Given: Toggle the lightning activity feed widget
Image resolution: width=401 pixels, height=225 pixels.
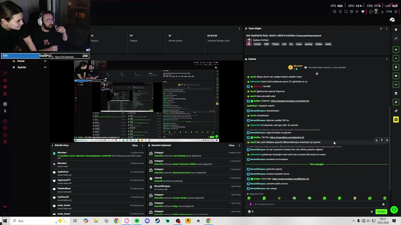Looking at the screenshot, I should pyautogui.click(x=396, y=58).
